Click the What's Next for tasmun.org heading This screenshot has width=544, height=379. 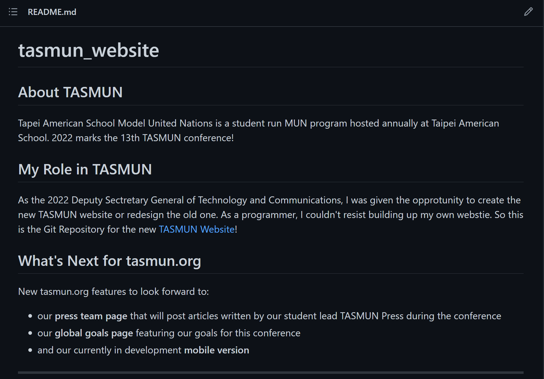point(110,261)
